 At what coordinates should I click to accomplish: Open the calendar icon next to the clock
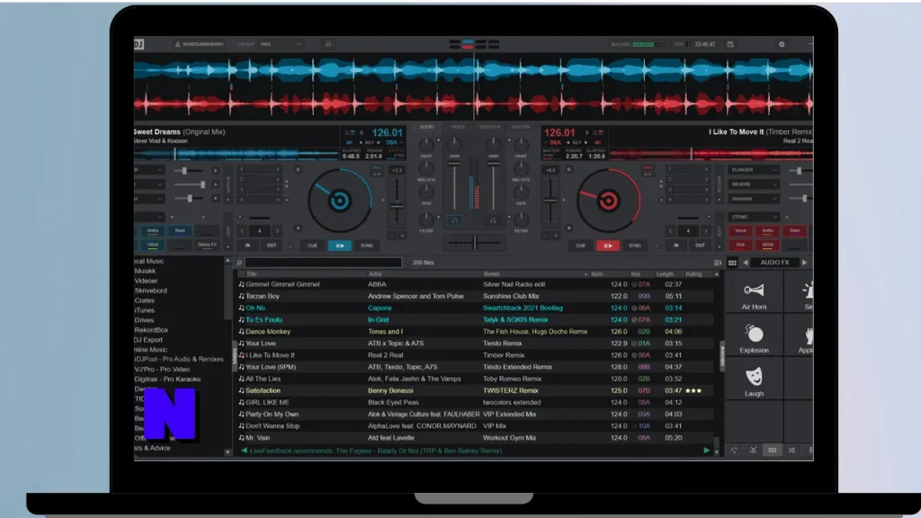730,44
